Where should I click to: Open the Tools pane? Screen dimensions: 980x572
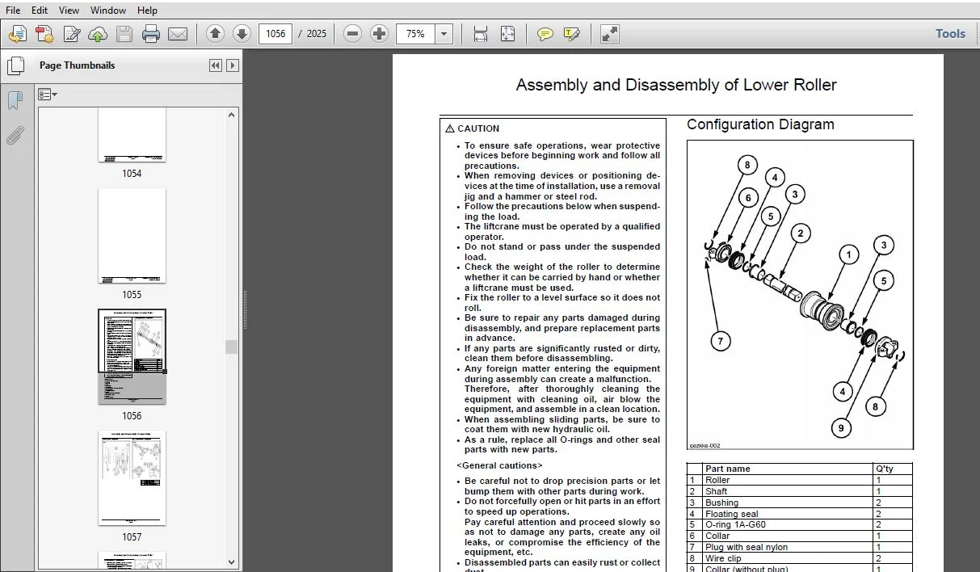pos(950,34)
